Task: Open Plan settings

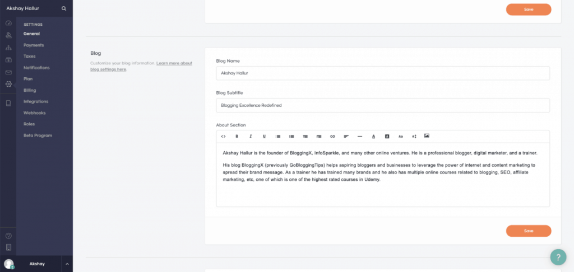Action: click(x=28, y=79)
